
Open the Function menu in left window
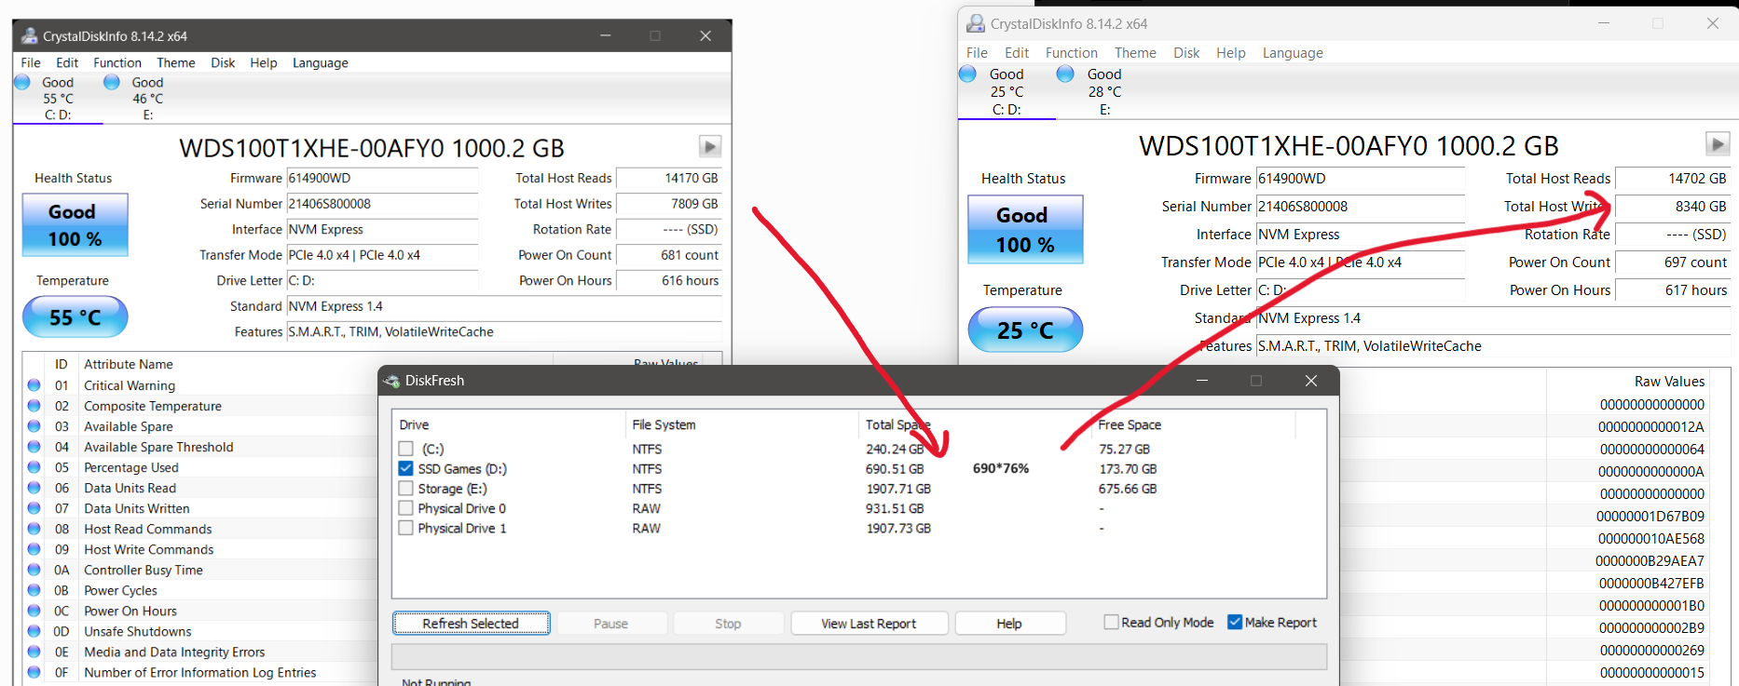point(117,63)
